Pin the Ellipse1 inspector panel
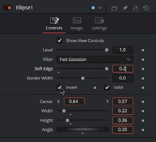 coord(125,8)
